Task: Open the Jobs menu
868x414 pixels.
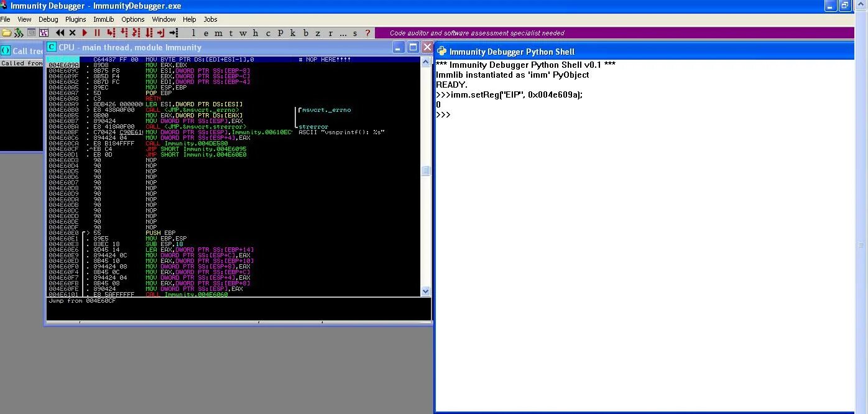Action: (211, 19)
